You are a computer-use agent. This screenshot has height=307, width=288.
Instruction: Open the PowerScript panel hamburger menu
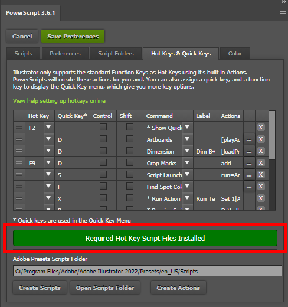[x=283, y=14]
